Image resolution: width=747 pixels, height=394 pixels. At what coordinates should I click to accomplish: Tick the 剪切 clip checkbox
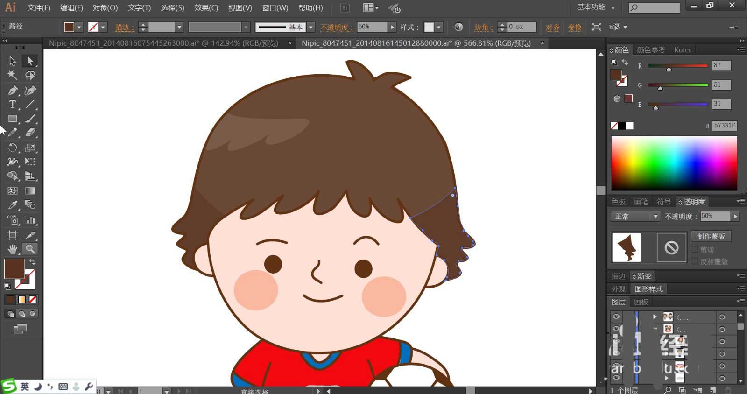(x=694, y=250)
